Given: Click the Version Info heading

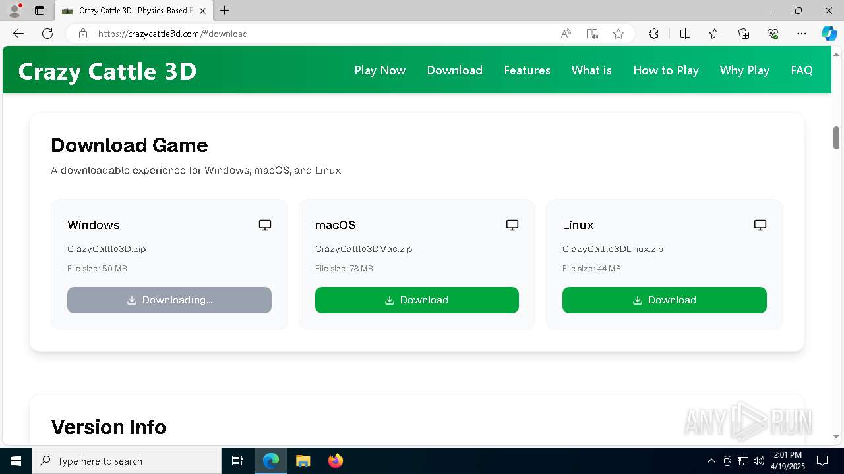Looking at the screenshot, I should [x=109, y=427].
